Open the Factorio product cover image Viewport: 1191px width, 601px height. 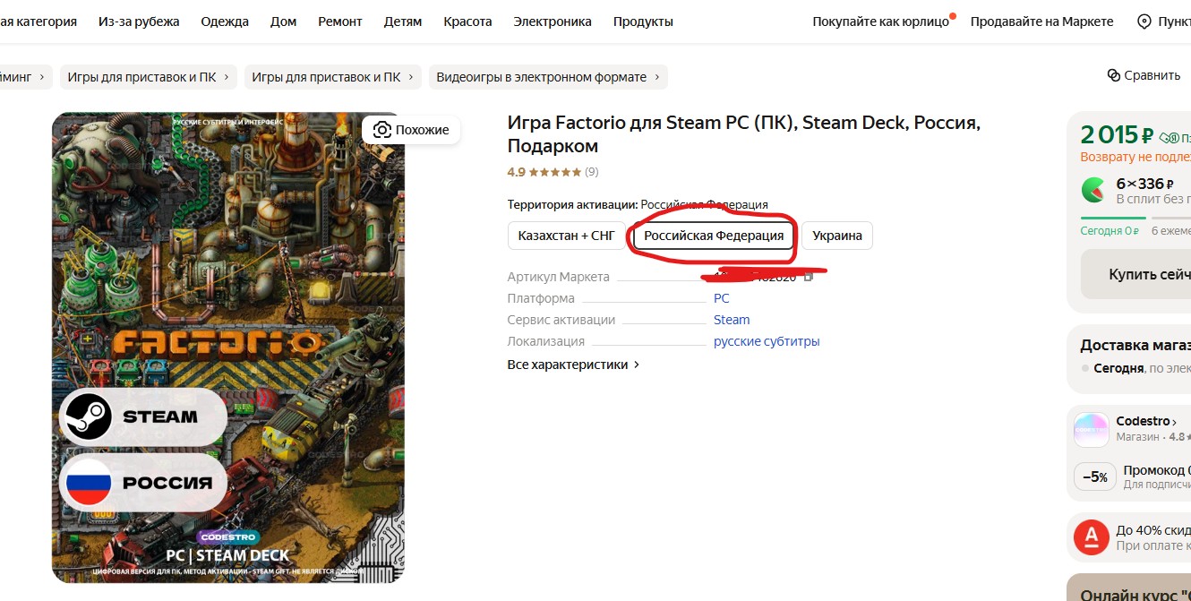228,348
